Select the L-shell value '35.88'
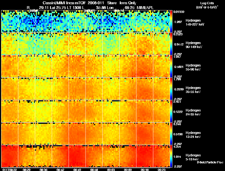This screenshot has height=171, width=225. click(101, 8)
